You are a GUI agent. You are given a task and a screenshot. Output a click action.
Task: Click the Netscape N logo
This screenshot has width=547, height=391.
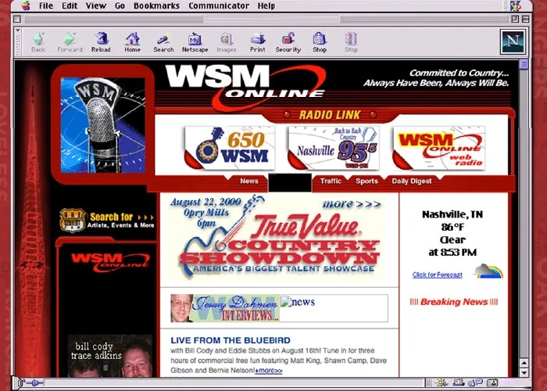513,41
